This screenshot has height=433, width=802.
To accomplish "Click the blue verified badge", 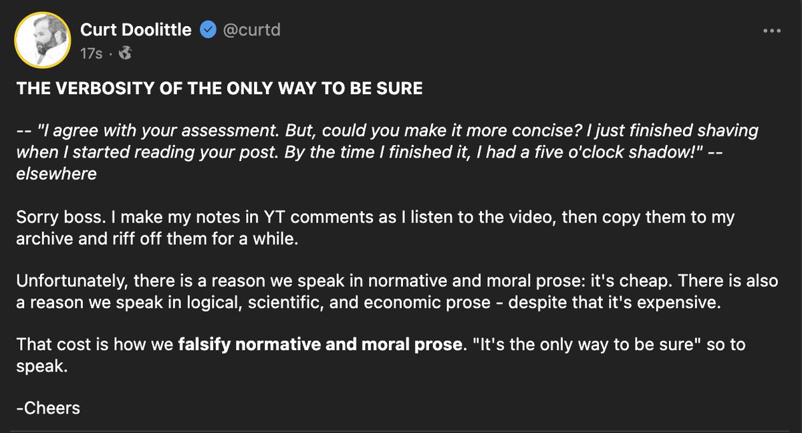I will pyautogui.click(x=209, y=30).
